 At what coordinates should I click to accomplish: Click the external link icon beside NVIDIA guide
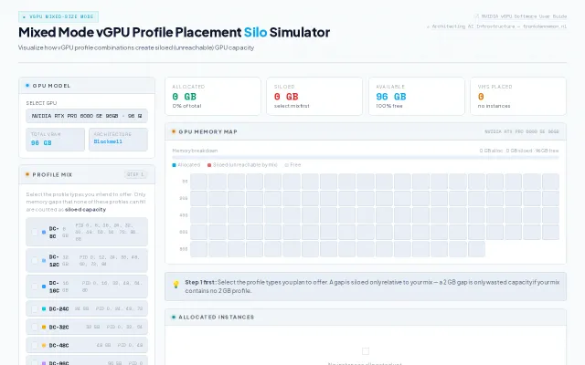[476, 16]
